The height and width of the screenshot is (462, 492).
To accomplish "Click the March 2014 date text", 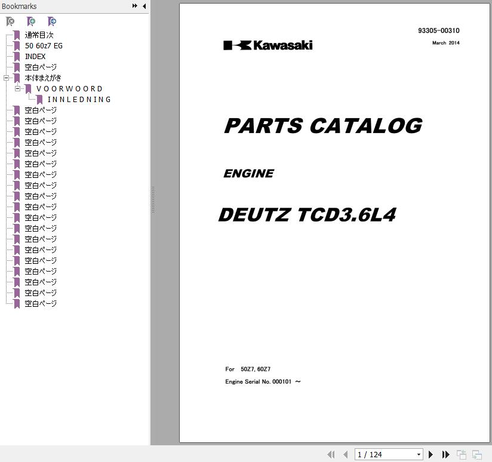I will pyautogui.click(x=446, y=42).
